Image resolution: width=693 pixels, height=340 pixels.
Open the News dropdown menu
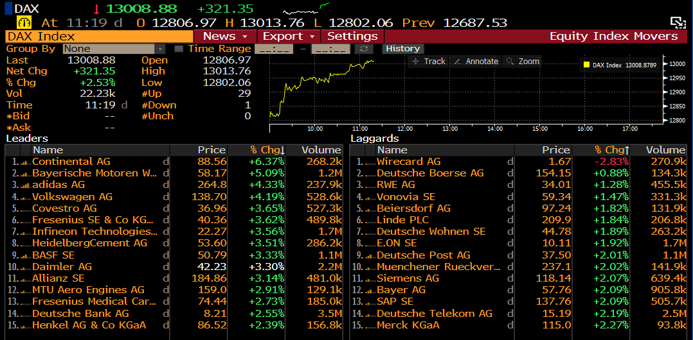(226, 36)
